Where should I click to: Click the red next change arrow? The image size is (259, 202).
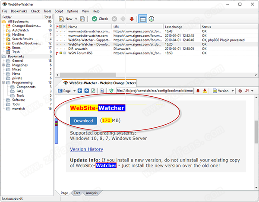[198, 91]
